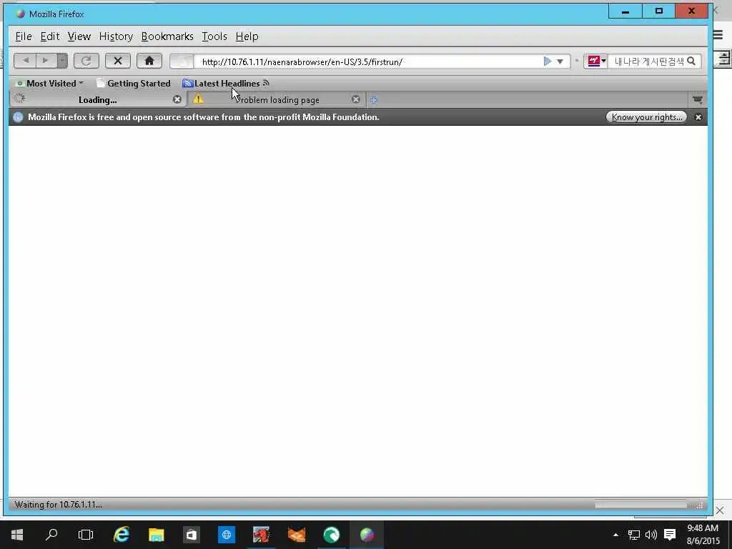Image resolution: width=732 pixels, height=549 pixels.
Task: Expand the Most Visited bookmarks folder
Action: point(50,84)
